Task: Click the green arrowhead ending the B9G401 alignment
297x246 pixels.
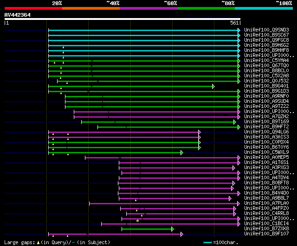Action: click(x=213, y=87)
